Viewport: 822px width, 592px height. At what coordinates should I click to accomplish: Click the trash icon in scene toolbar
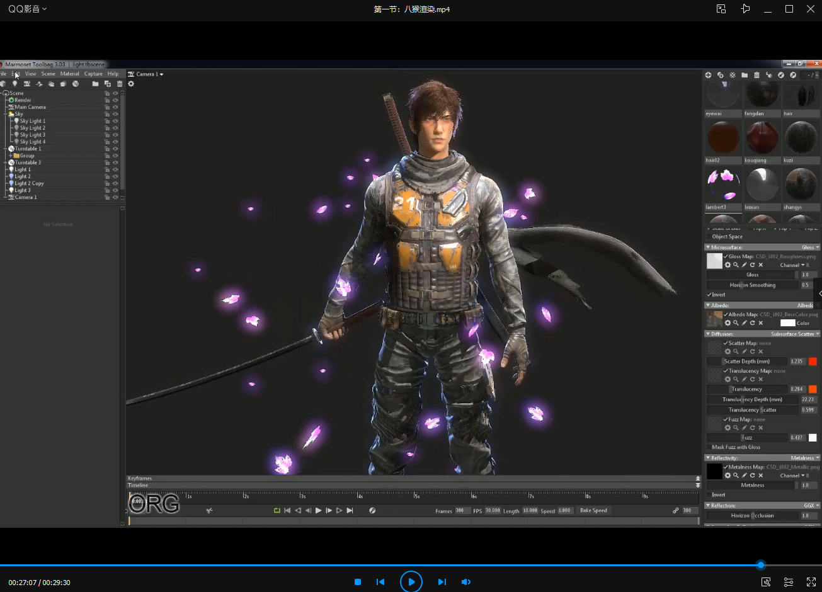pyautogui.click(x=120, y=84)
